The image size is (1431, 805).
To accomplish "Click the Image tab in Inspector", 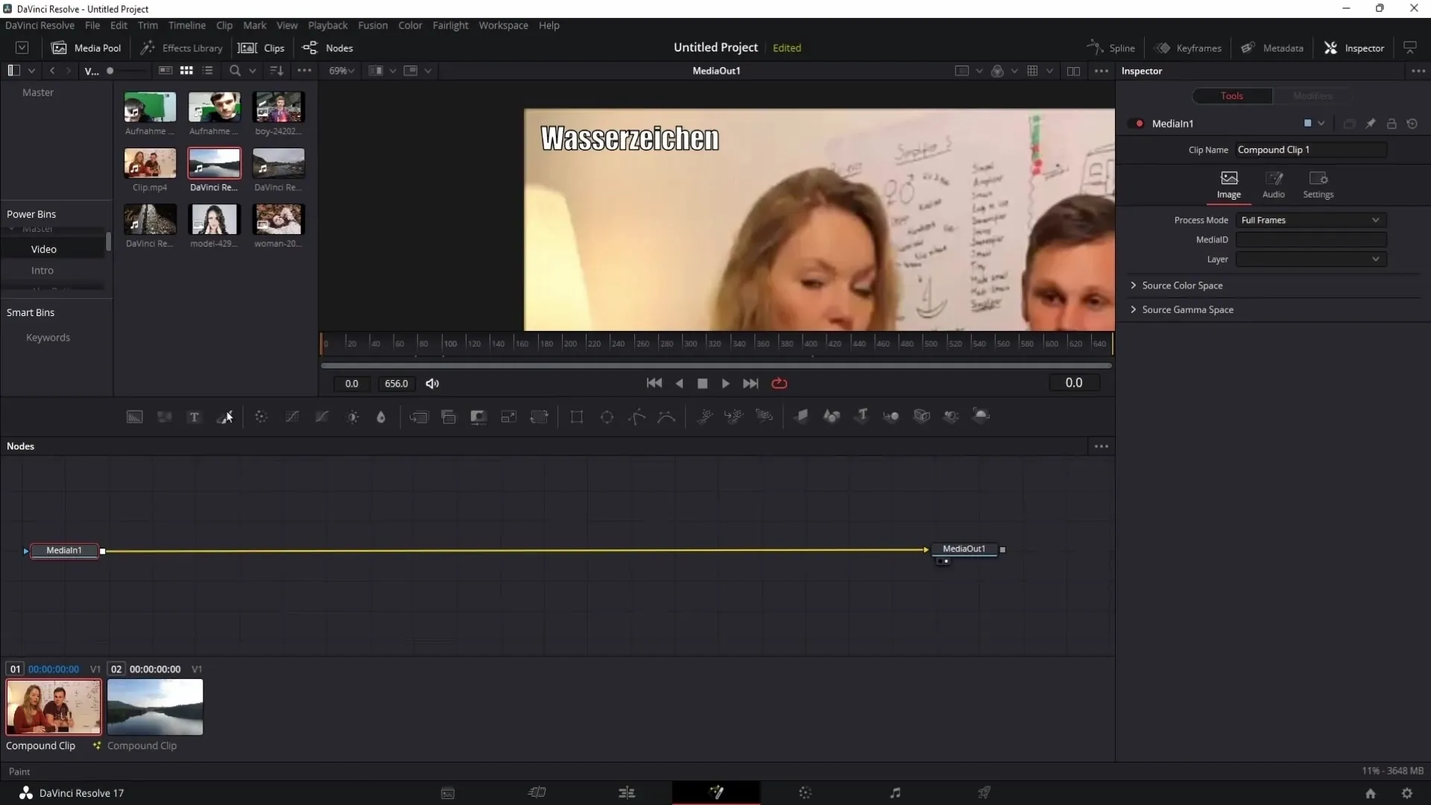I will pyautogui.click(x=1230, y=183).
